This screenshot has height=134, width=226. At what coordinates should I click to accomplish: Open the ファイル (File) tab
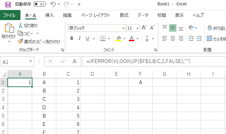(x=10, y=15)
